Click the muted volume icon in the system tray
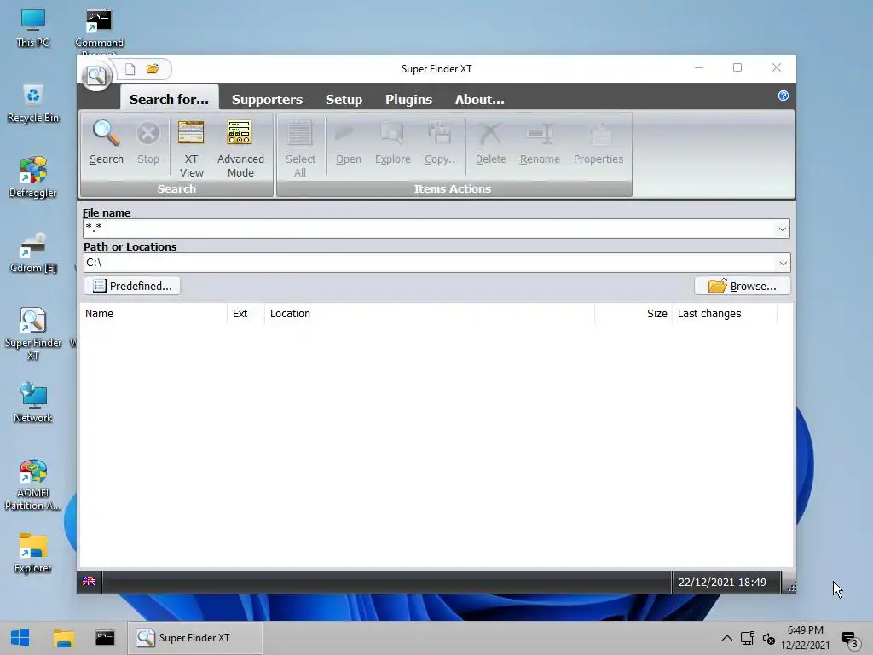This screenshot has height=655, width=873. (769, 638)
